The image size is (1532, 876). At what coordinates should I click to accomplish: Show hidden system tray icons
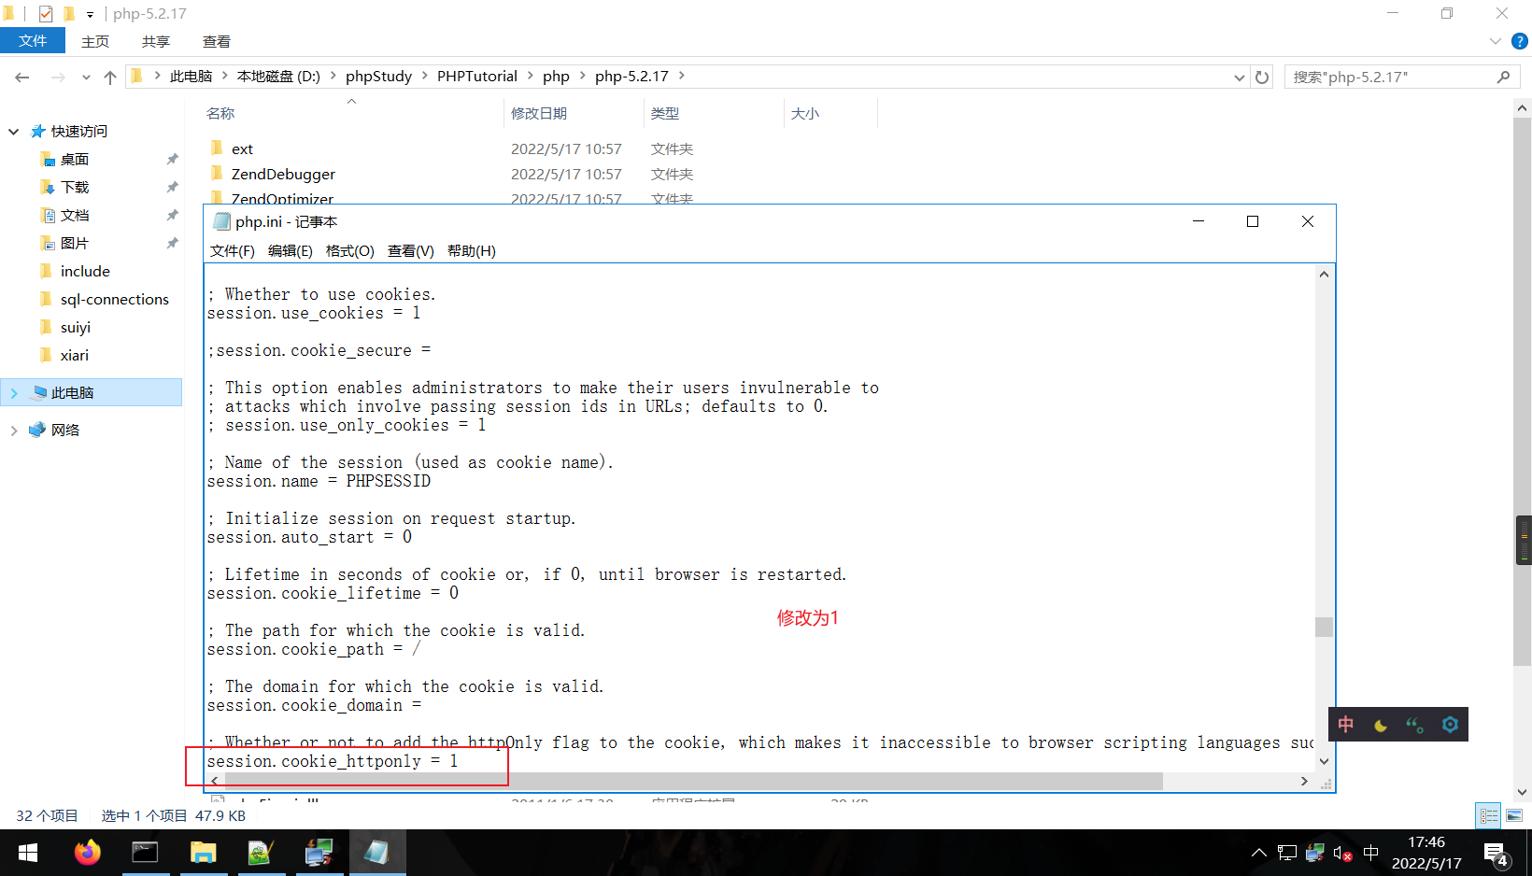(1259, 853)
